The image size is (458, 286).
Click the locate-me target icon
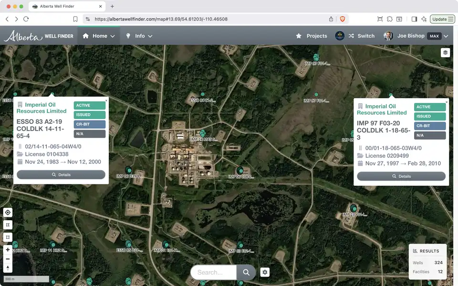(x=8, y=213)
